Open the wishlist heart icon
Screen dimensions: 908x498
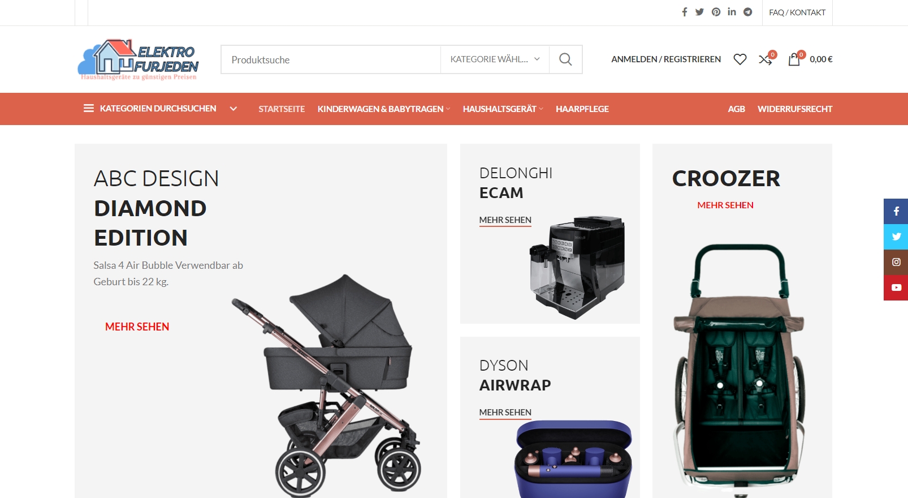click(x=740, y=59)
